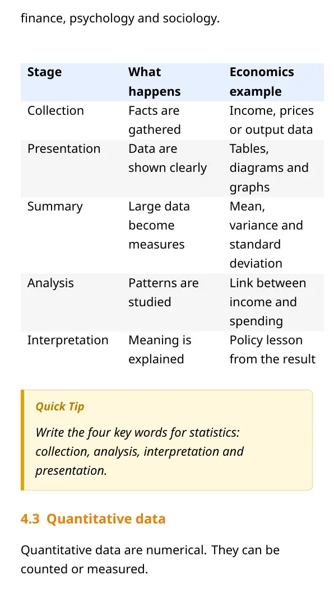Click the '4.3 Quantitative data' section heading
The image size is (334, 594).
click(93, 518)
